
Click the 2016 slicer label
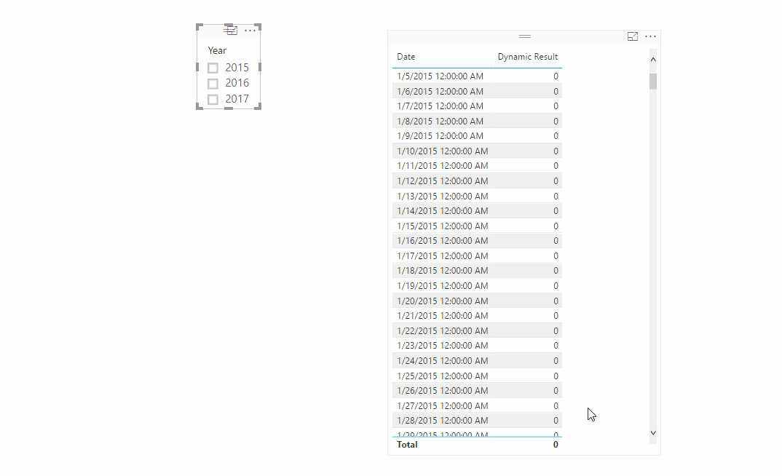point(237,83)
